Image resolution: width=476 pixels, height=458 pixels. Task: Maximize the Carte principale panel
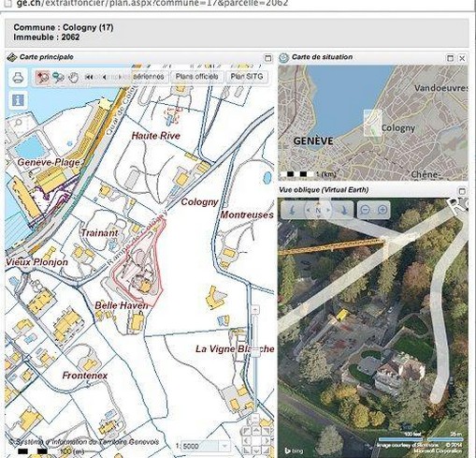(x=267, y=58)
